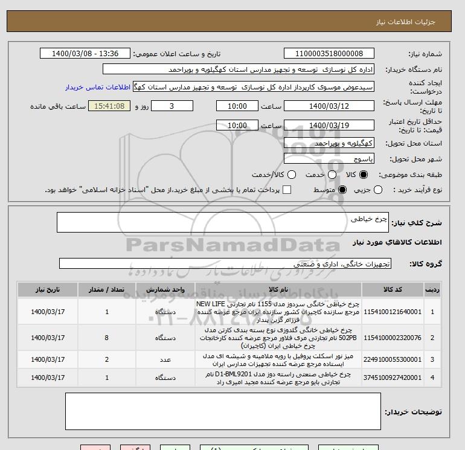Image resolution: width=465 pixels, height=450 pixels.
Task: Click the buyer organization name field
Action: point(239,69)
